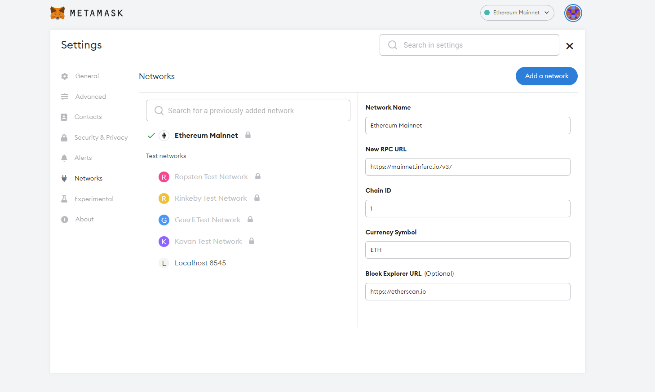Screen dimensions: 655x392
Task: Open the General settings tab
Action: (87, 76)
